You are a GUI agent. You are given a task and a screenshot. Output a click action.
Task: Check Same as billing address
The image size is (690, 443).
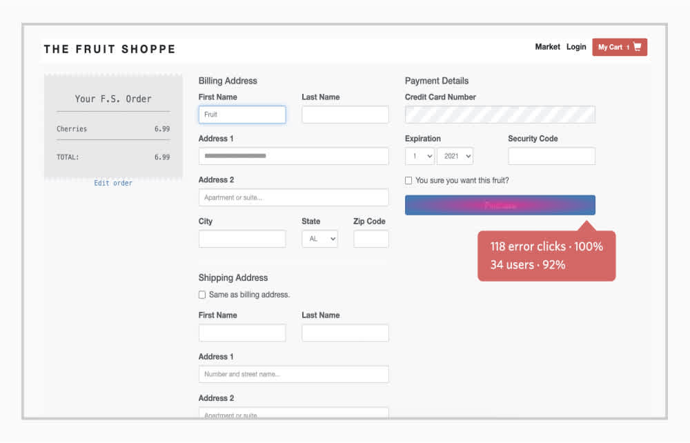point(202,295)
